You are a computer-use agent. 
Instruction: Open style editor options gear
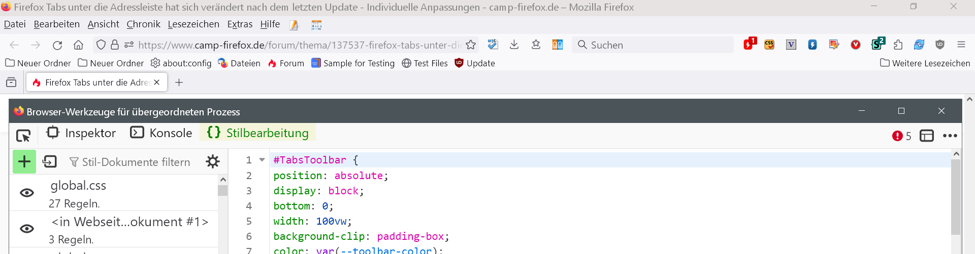pyautogui.click(x=213, y=161)
